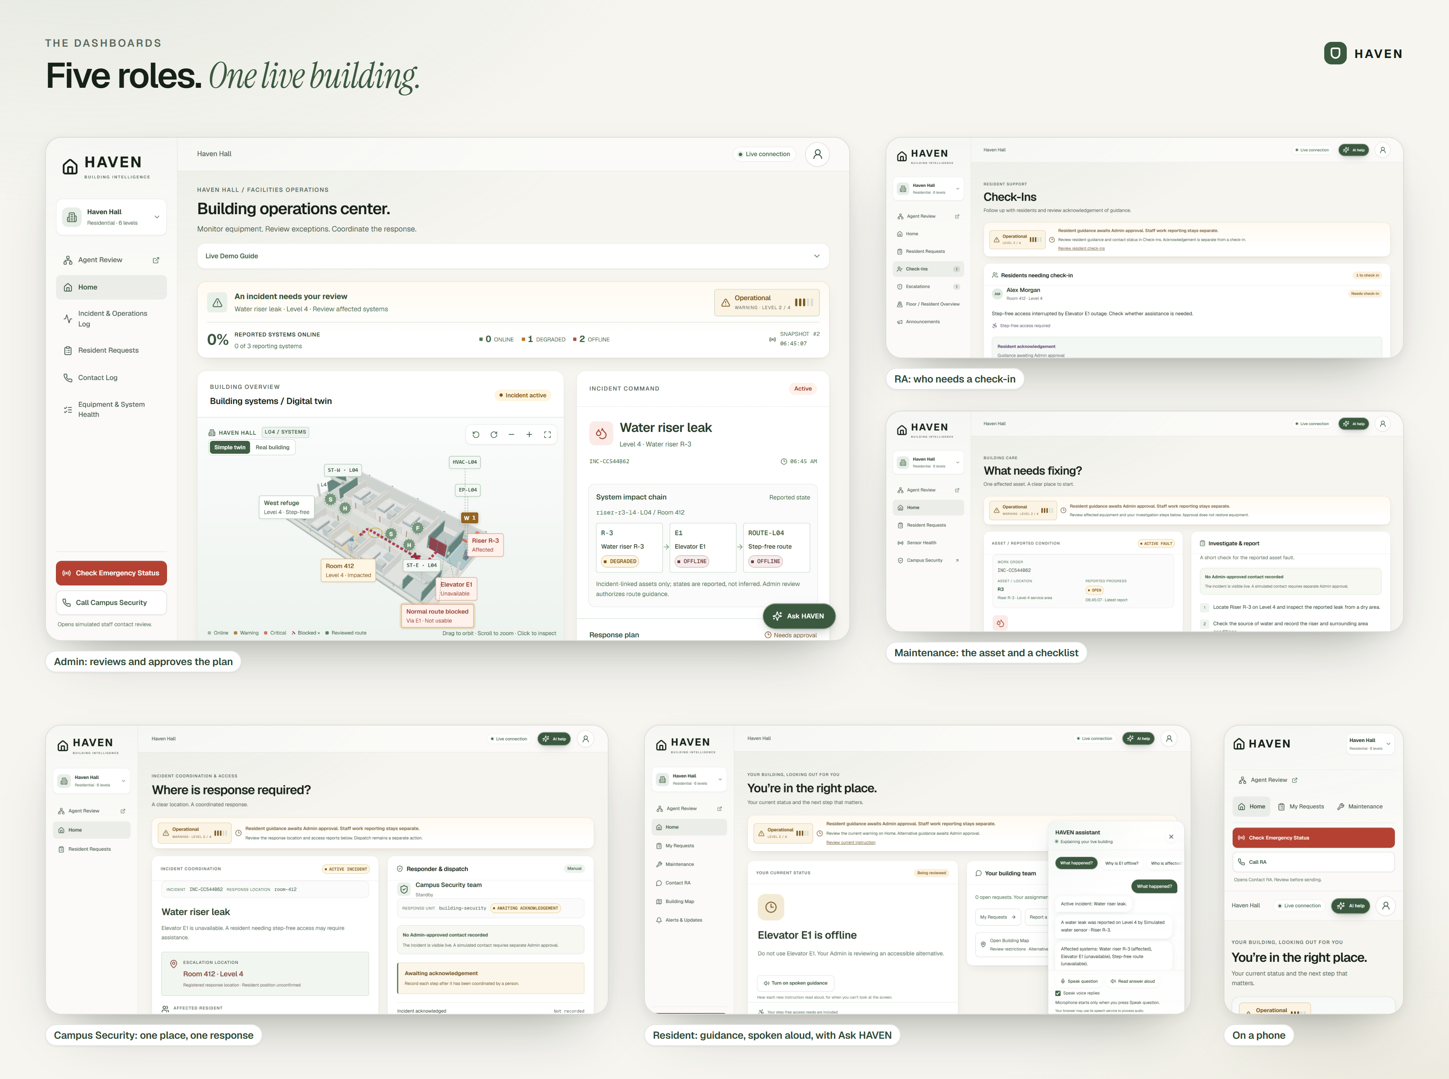Rotate digital twin view clockwise
Viewport: 1449px width, 1079px height.
tap(493, 434)
